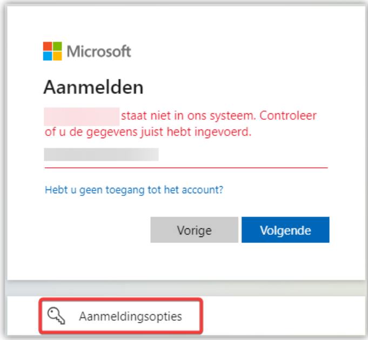The height and width of the screenshot is (340, 368).
Task: Click the blue square of the Microsoft logo
Action: (x=48, y=56)
